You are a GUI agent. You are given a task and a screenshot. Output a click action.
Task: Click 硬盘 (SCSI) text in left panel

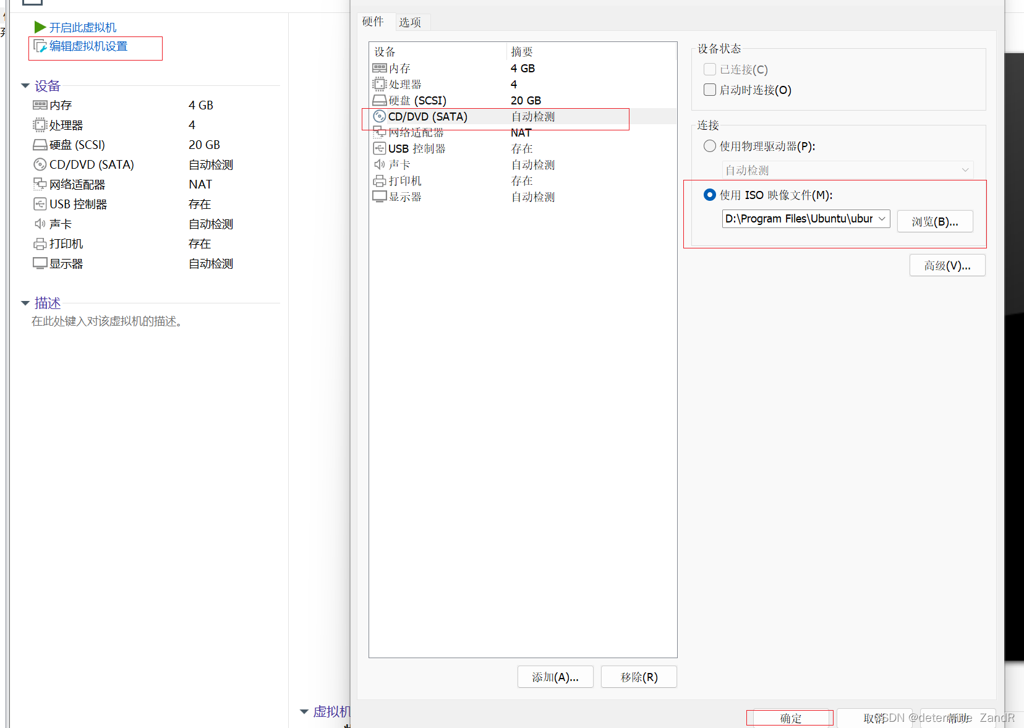pos(77,145)
